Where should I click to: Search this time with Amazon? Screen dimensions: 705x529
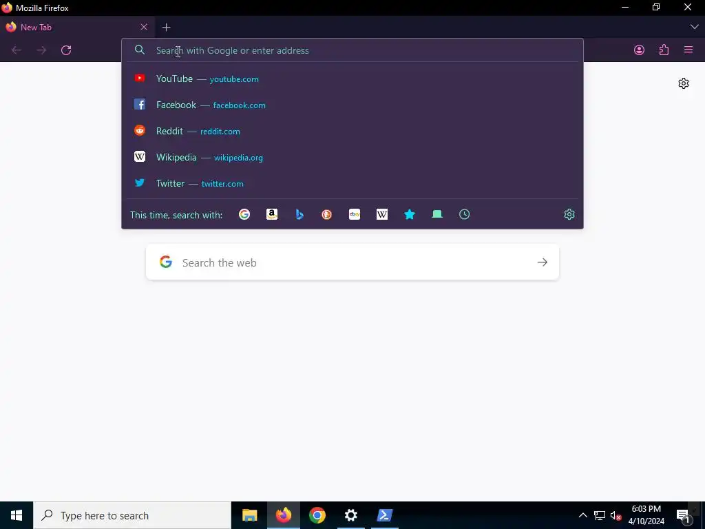(x=271, y=215)
